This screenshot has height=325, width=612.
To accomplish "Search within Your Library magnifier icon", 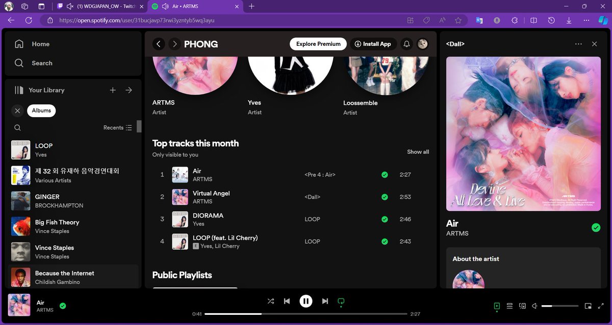I will [18, 128].
